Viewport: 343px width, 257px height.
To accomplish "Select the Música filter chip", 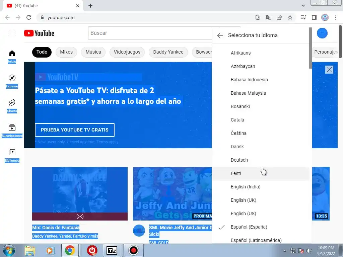I will [x=93, y=52].
